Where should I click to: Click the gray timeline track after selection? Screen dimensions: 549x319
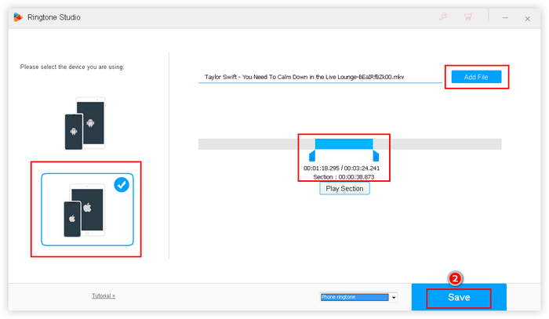tap(438, 144)
